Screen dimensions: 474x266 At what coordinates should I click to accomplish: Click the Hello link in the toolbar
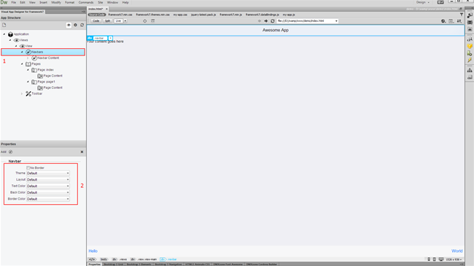[93, 251]
